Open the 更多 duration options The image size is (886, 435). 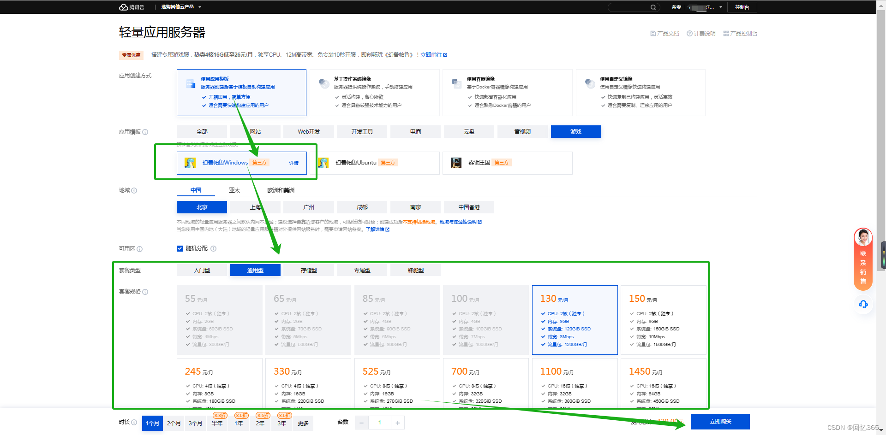[303, 423]
